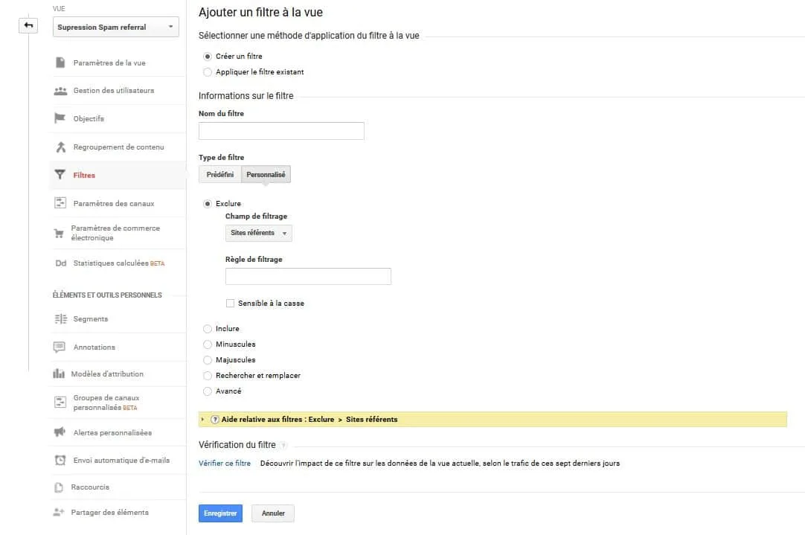
Task: Click the Partager des éléments icon
Action: [x=59, y=513]
